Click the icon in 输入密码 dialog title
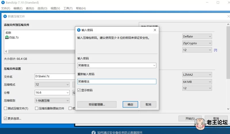 (79, 30)
